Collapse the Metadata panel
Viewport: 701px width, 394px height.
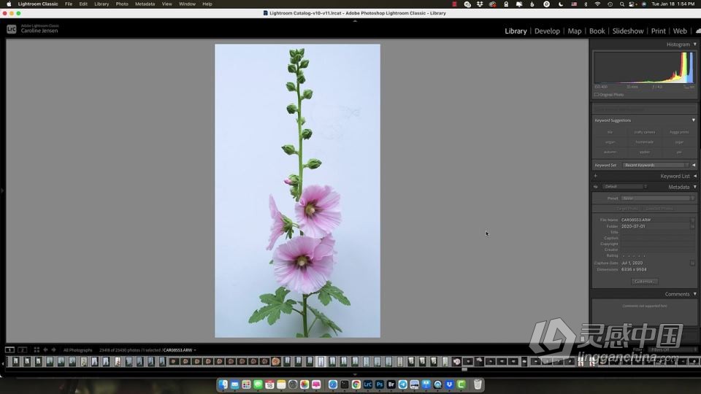pos(694,187)
